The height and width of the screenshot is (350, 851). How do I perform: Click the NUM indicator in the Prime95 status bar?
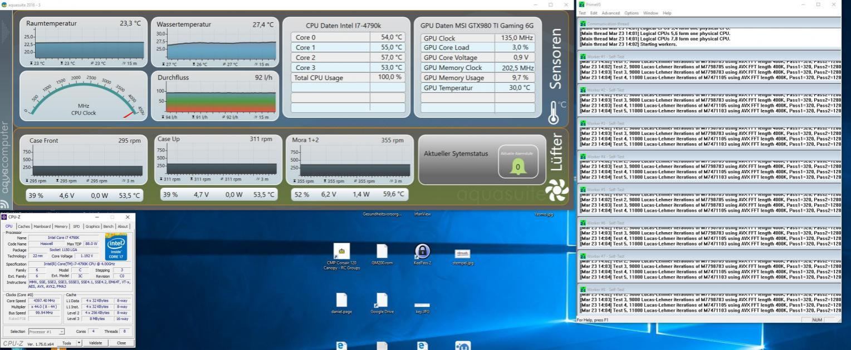[x=817, y=320]
